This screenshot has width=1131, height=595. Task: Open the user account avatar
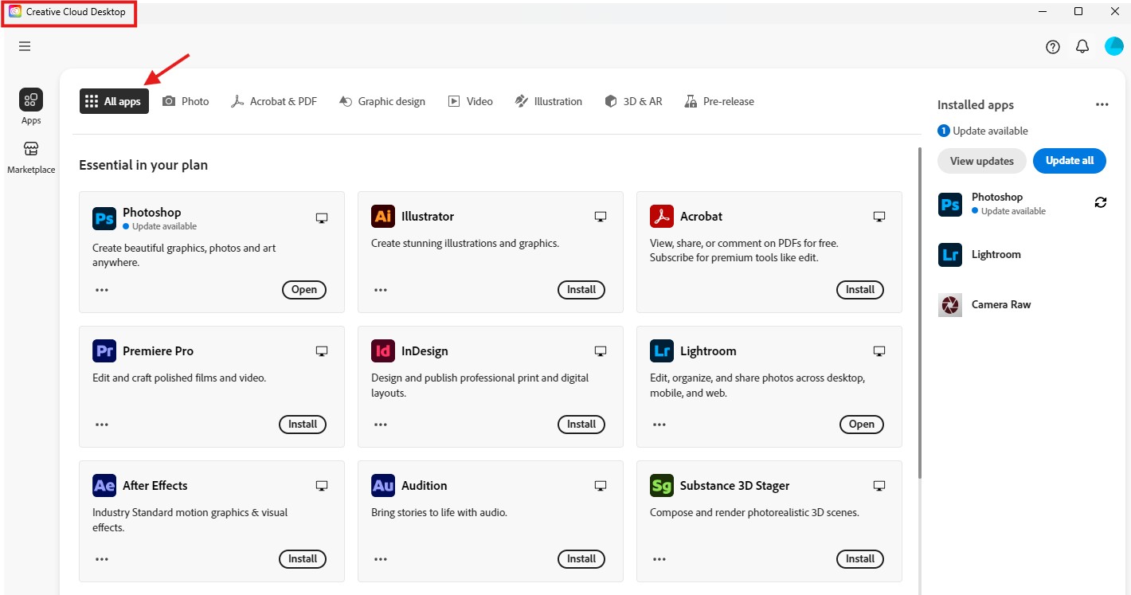(1113, 46)
